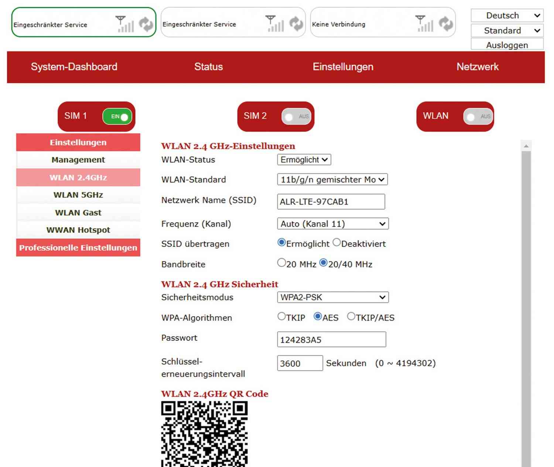Click the WLAN 2.4 GHz Sicherheit heading
Screen dimensions: 554x467
[x=220, y=284]
